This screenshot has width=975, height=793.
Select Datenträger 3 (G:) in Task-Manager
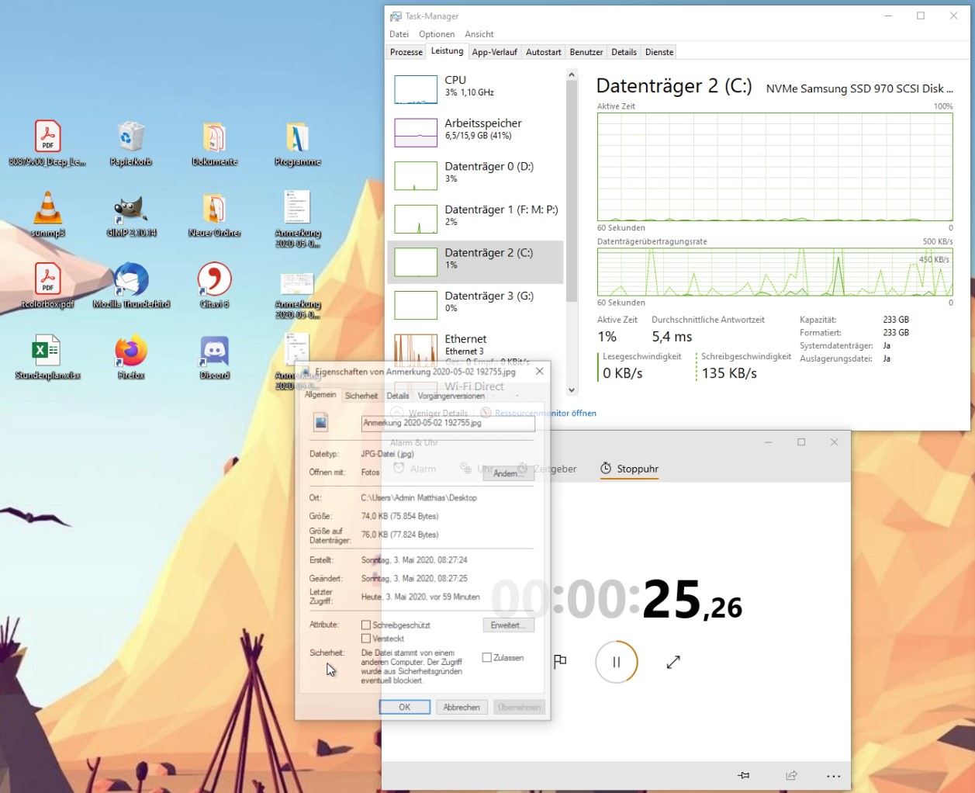click(x=475, y=305)
